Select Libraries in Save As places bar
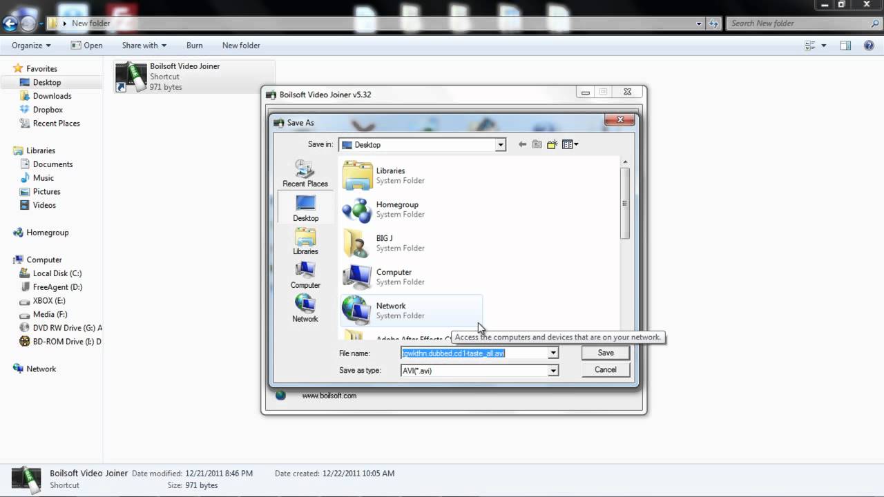Viewport: 884px width, 497px height. [305, 242]
